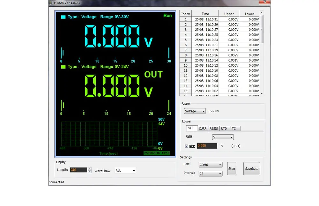The height and width of the screenshot is (206, 319).
Task: Open the Port COM6 dropdown
Action: pos(210,165)
